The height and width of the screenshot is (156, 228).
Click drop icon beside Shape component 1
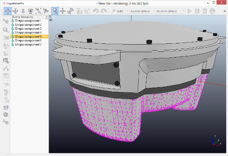click(x=13, y=21)
